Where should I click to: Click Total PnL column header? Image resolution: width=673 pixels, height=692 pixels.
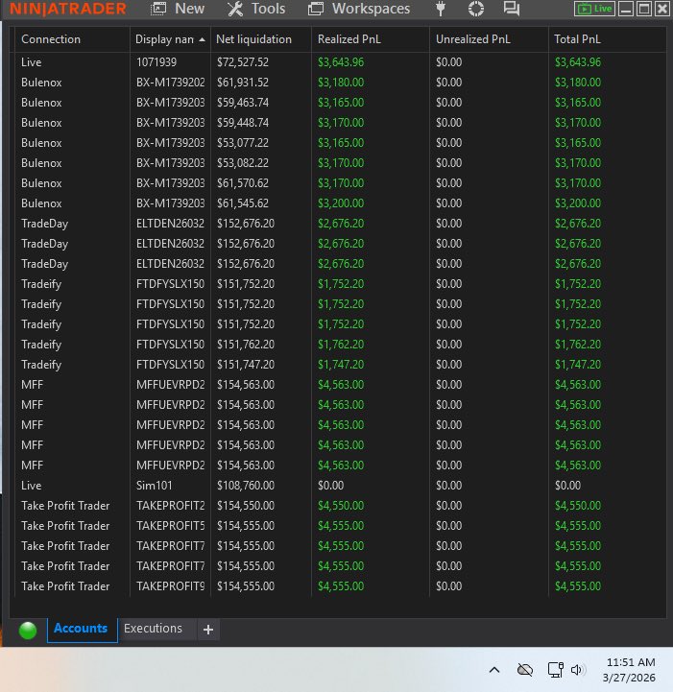(x=607, y=39)
